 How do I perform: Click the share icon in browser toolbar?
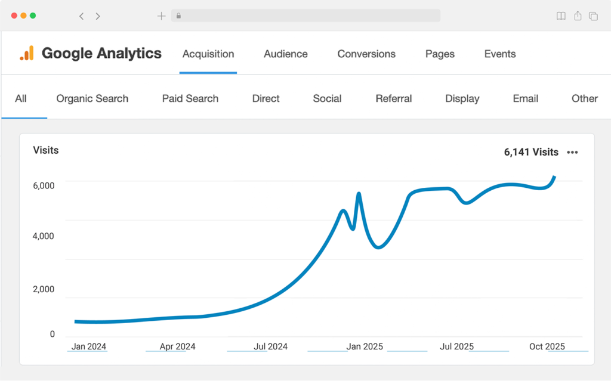[578, 16]
